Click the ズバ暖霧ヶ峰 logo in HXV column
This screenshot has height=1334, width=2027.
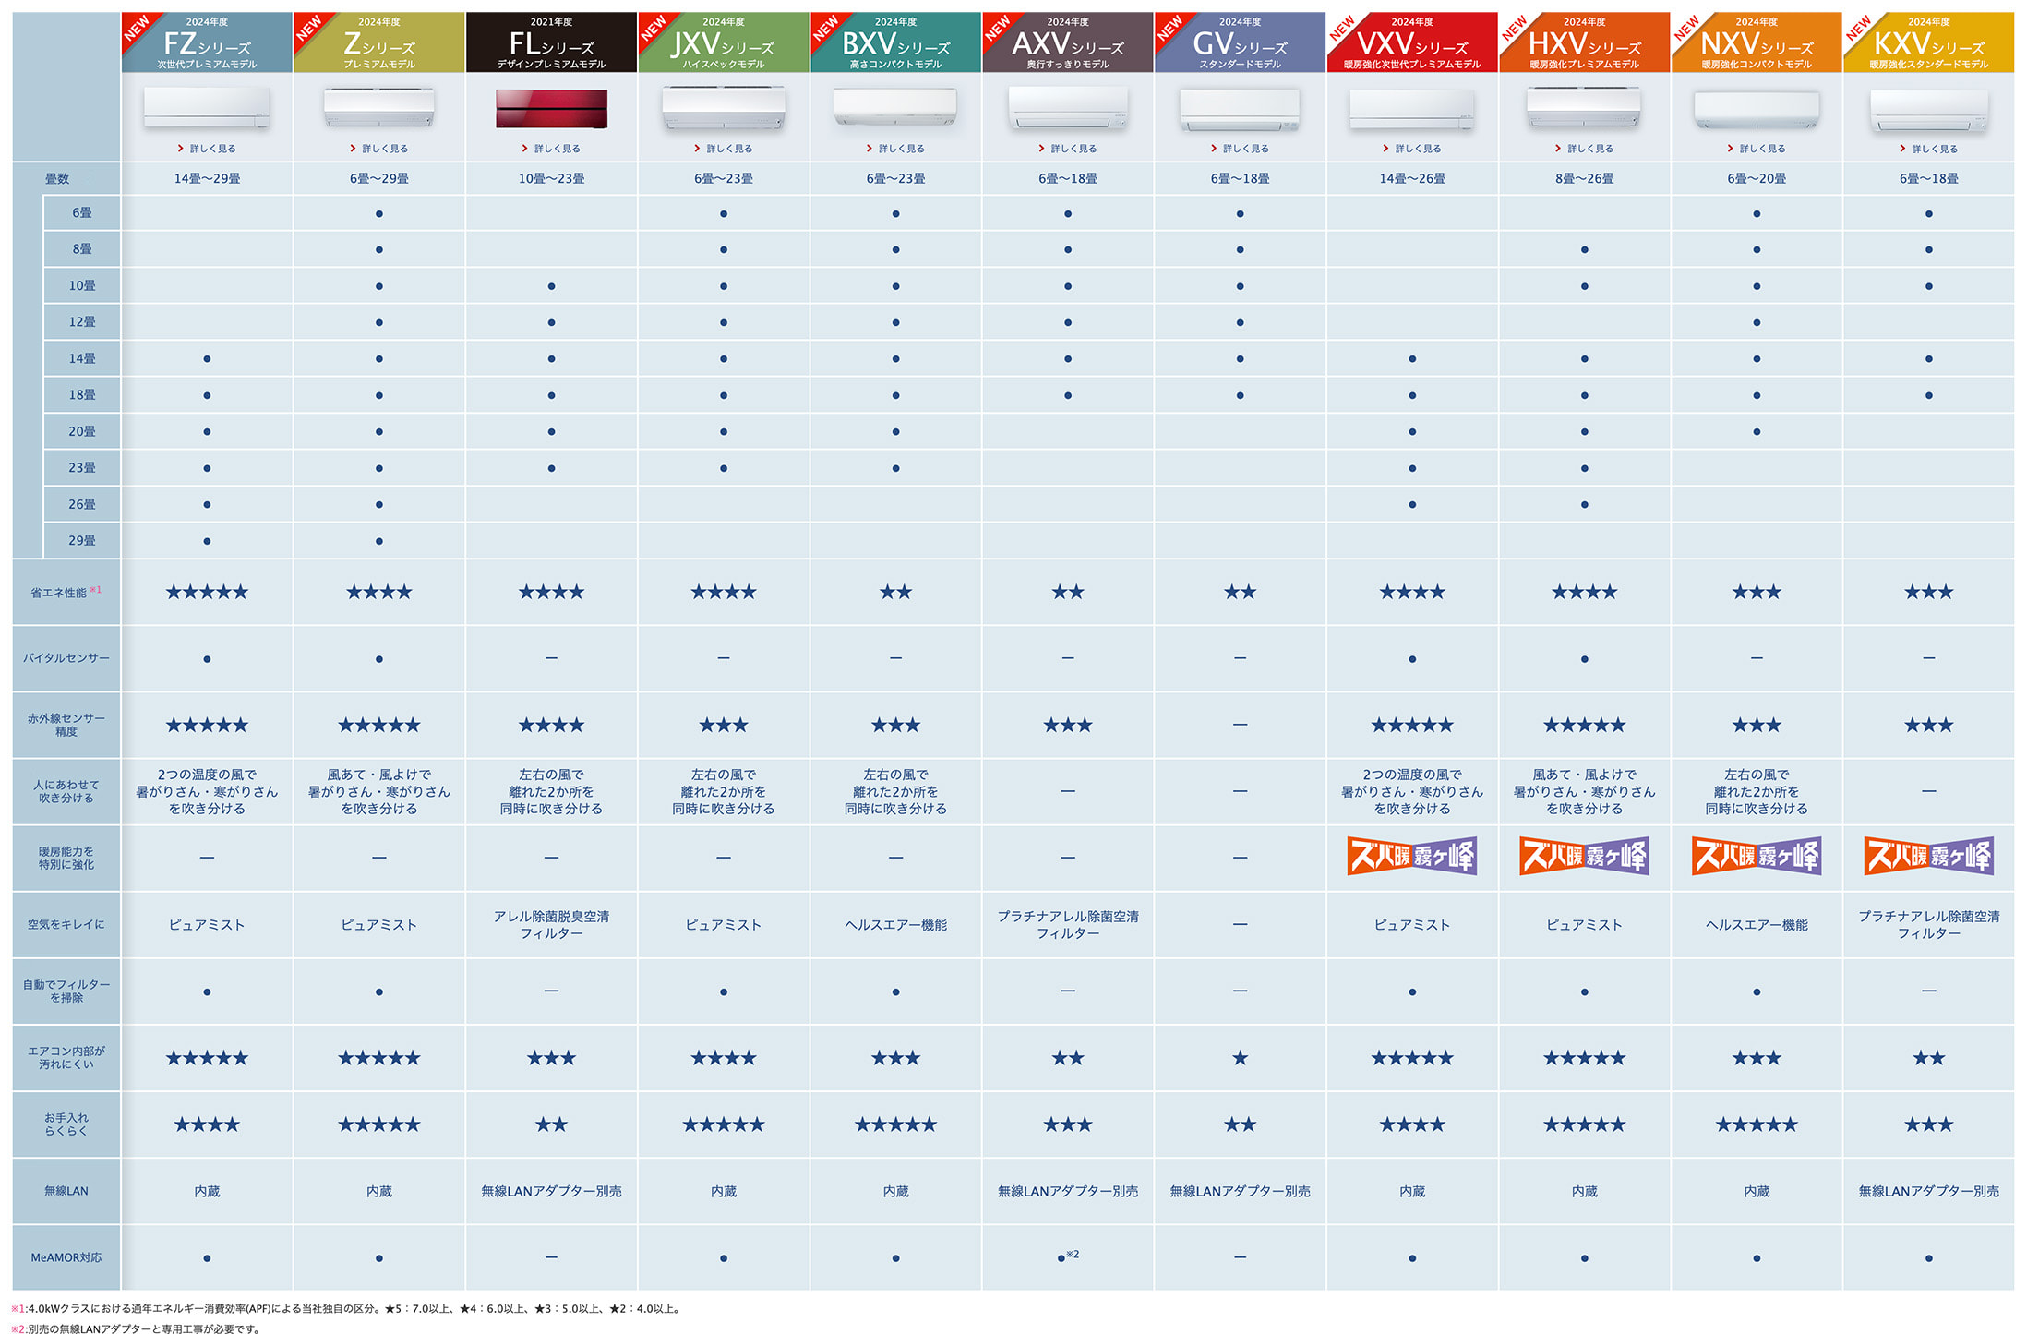pos(1584,856)
